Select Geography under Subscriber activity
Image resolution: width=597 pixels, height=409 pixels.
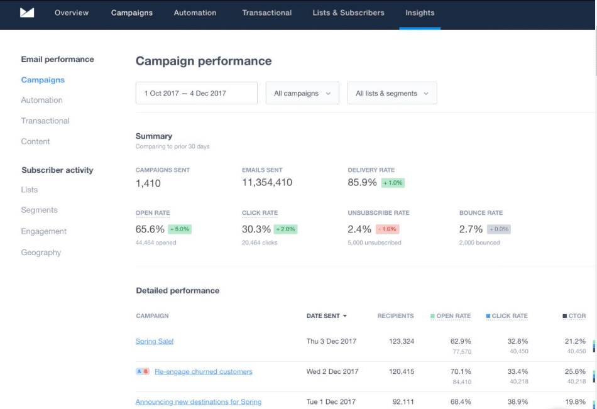(x=41, y=253)
